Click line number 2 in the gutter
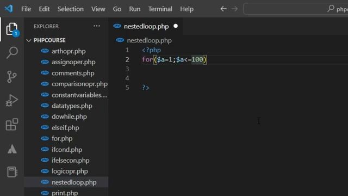Viewport: 348px width, 196px height. tap(127, 59)
